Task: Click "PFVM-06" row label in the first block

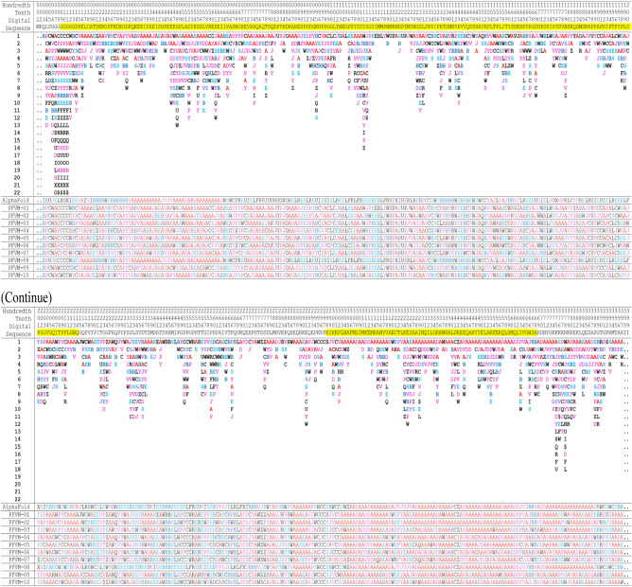Action: (19, 245)
